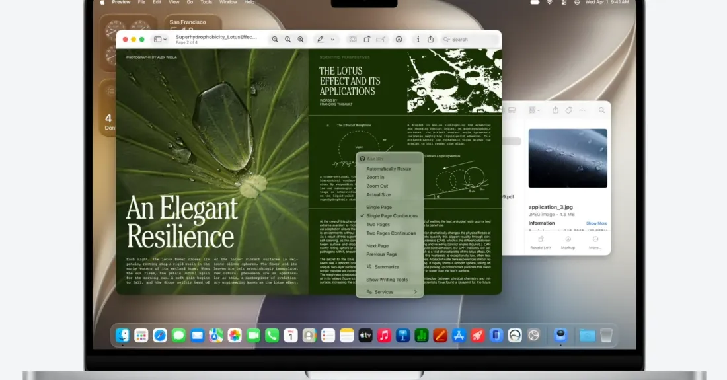727x380 pixels.
Task: Click the zoom to fit magnifier icon
Action: pyautogui.click(x=288, y=40)
